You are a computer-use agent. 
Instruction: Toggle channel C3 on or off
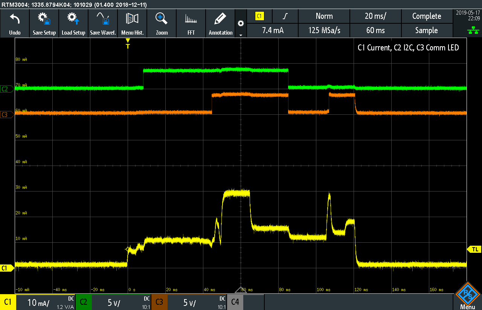(x=159, y=302)
